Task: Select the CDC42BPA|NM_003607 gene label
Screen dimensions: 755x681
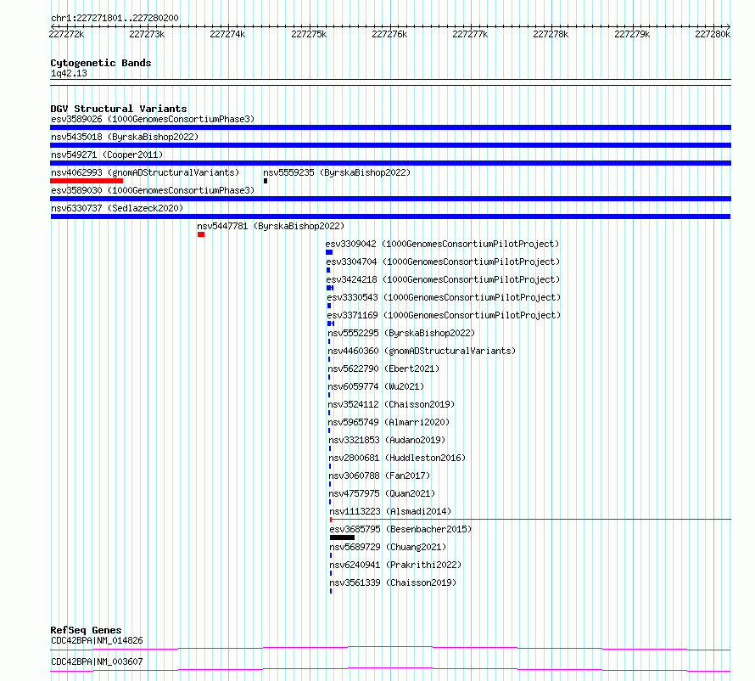Action: pos(97,661)
